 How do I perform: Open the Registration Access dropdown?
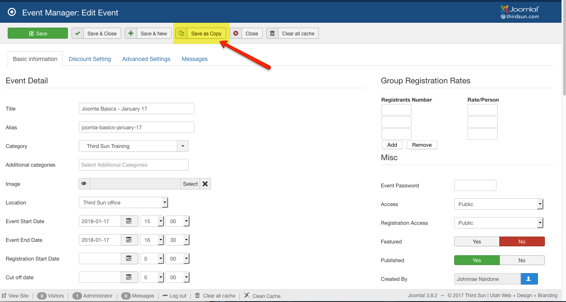pyautogui.click(x=499, y=223)
